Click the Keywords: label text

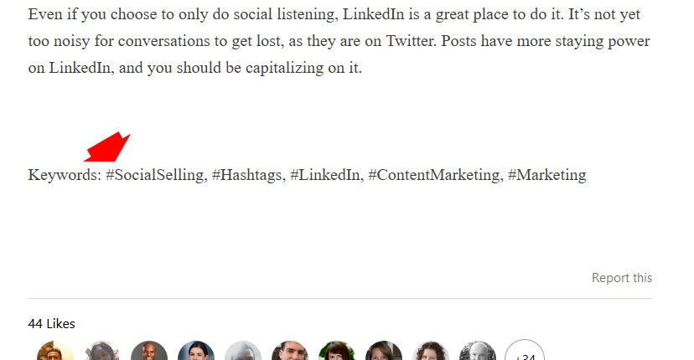pyautogui.click(x=65, y=175)
